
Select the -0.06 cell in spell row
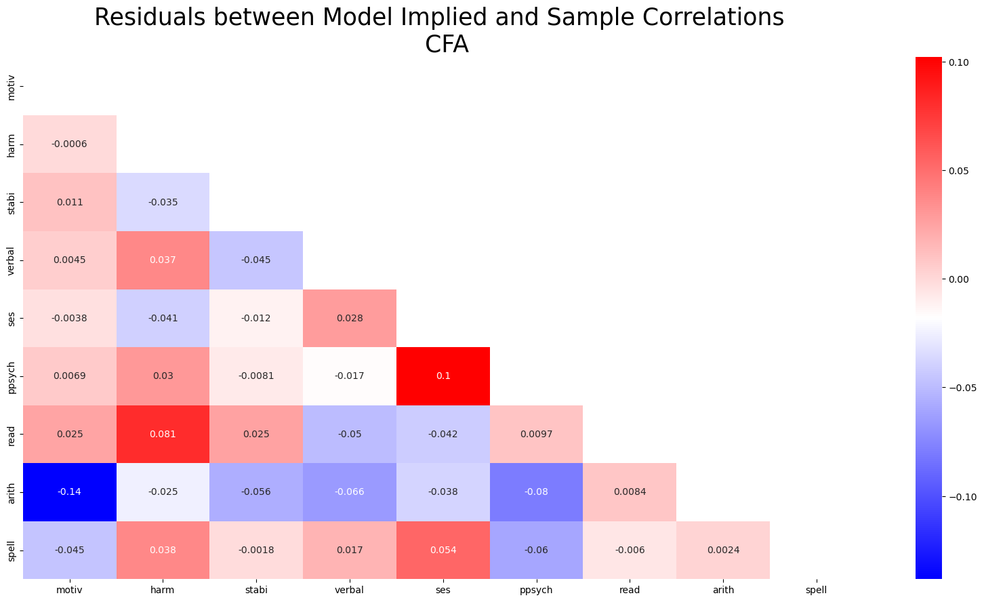[536, 550]
